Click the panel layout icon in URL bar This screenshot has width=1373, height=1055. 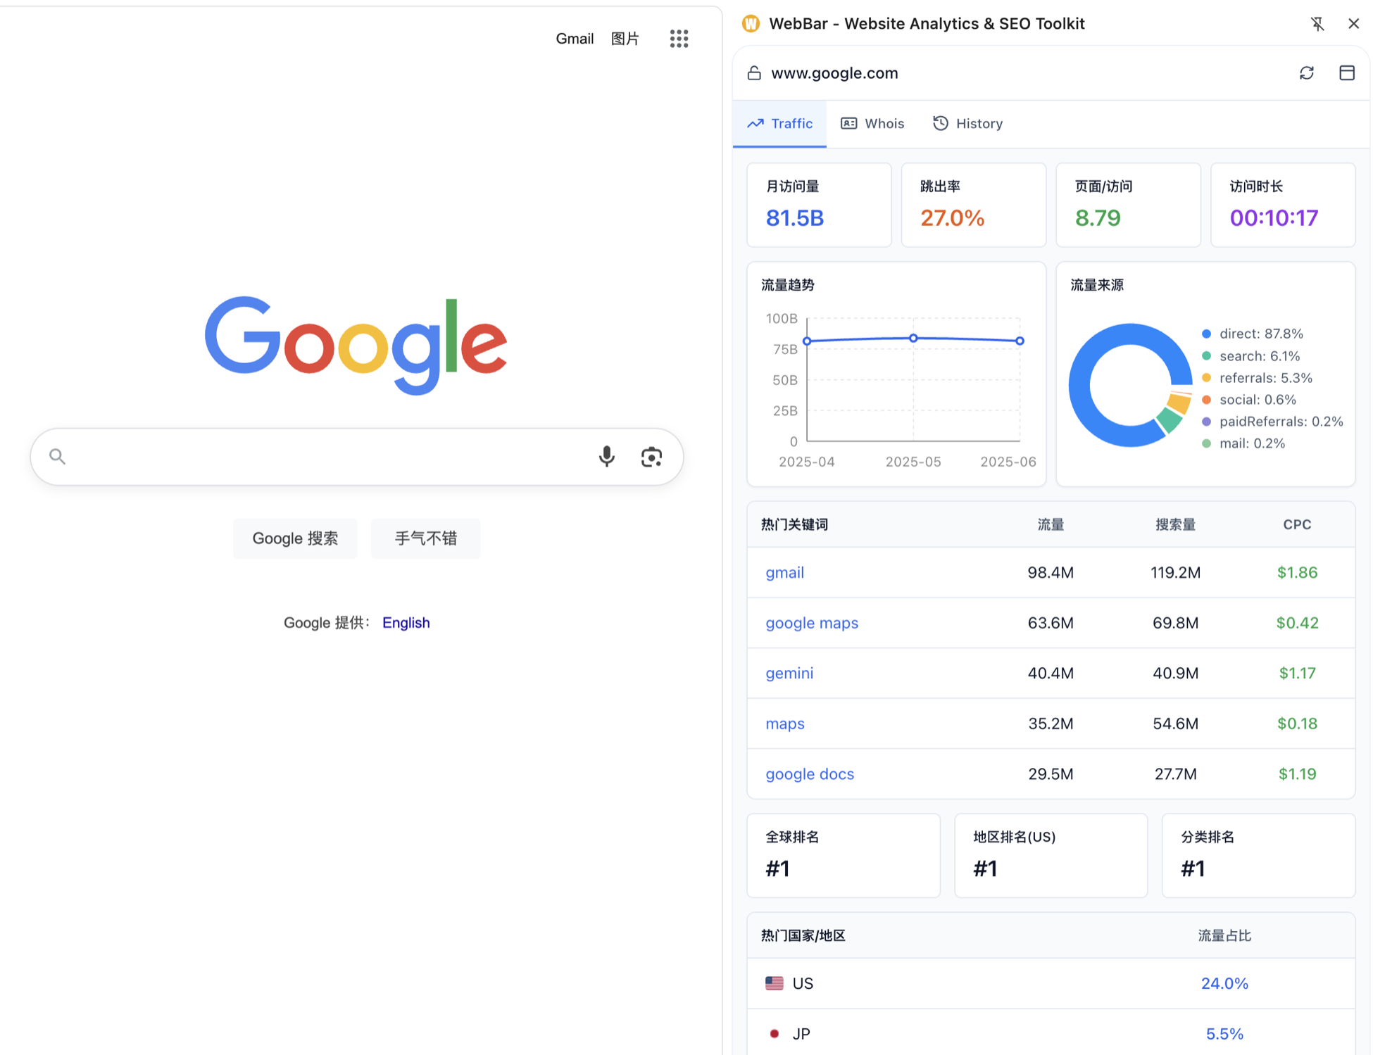(x=1346, y=73)
